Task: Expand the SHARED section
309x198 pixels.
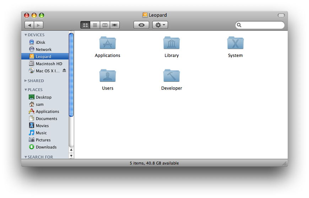Action: (x=26, y=80)
